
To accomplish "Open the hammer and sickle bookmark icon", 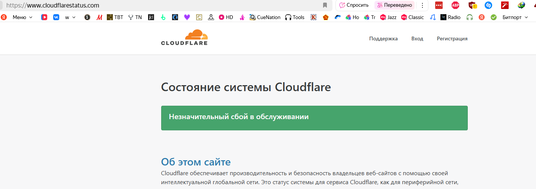I will [x=326, y=17].
